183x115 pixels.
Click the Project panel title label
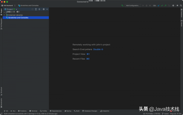10,9
